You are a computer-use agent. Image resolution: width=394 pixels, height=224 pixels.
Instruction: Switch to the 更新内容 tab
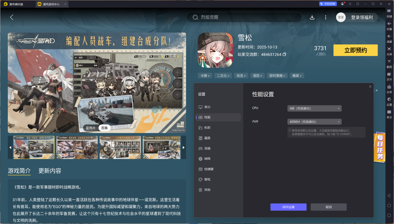click(x=50, y=171)
